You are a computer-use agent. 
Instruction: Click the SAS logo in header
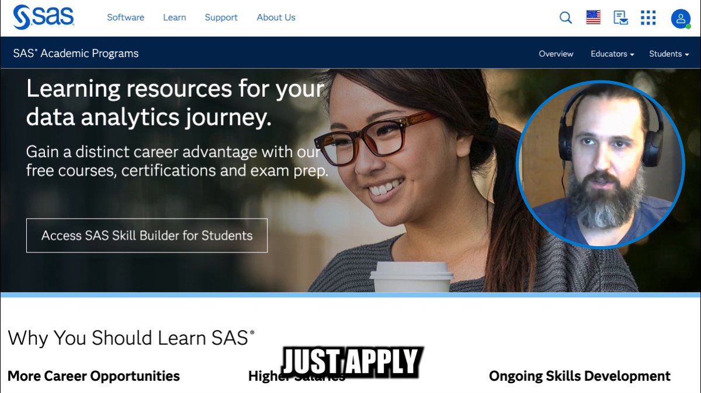[x=44, y=17]
